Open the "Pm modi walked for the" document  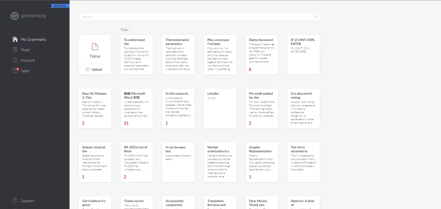(x=262, y=108)
